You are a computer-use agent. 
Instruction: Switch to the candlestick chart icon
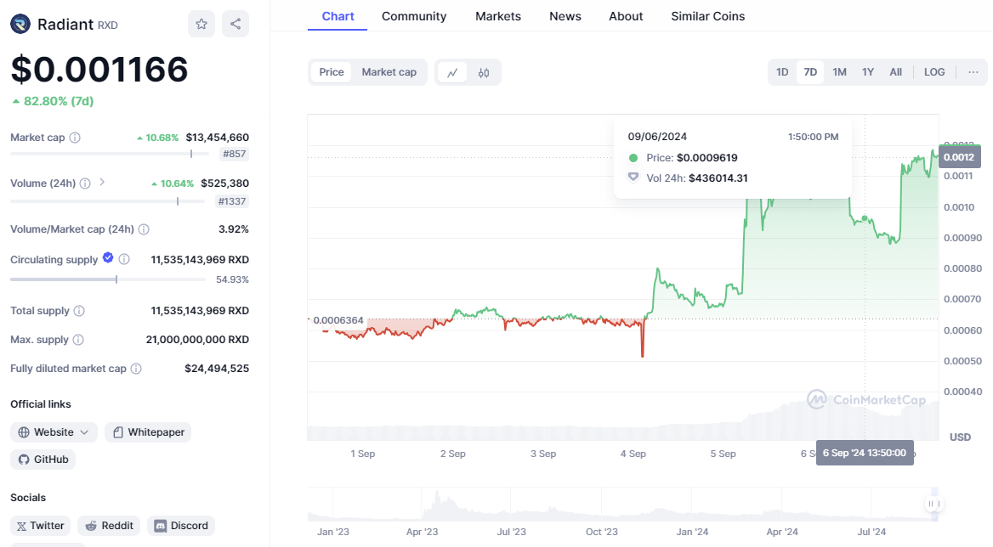[484, 72]
